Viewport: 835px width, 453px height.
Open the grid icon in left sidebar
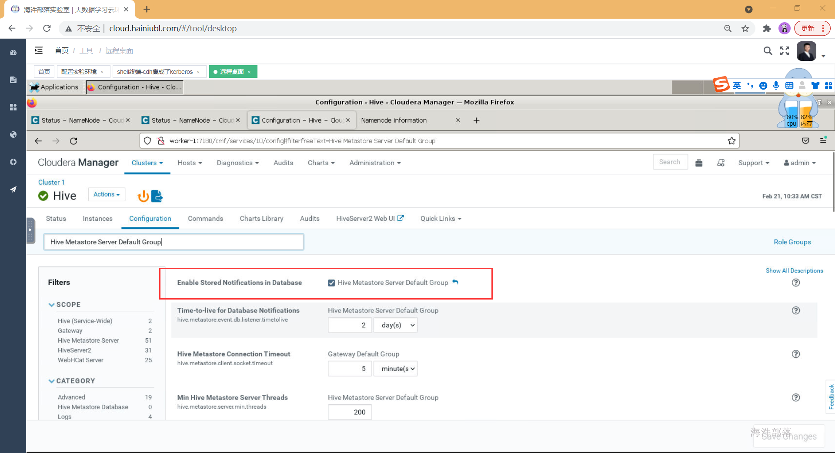tap(13, 107)
